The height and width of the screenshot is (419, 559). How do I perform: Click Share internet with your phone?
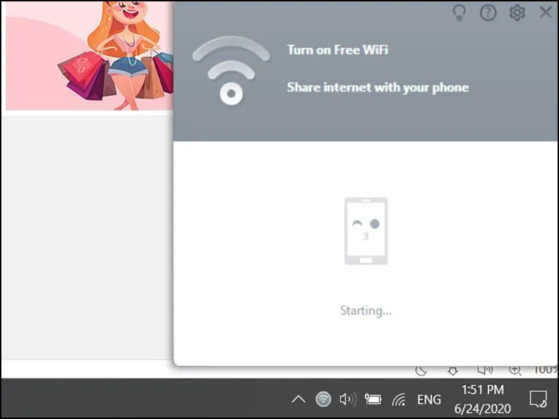point(378,87)
